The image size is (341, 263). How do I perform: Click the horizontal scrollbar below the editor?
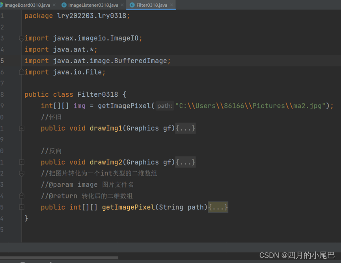tap(59, 258)
